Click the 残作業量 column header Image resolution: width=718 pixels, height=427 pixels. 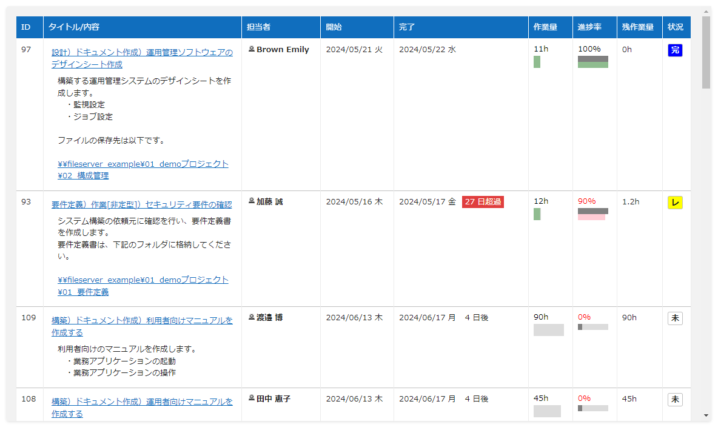click(x=640, y=27)
